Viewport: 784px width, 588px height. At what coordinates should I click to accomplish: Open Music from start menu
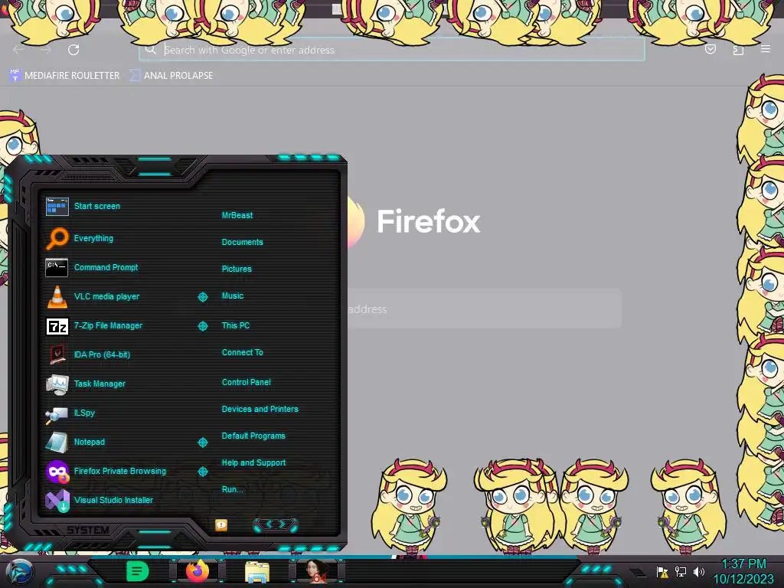pyautogui.click(x=233, y=296)
